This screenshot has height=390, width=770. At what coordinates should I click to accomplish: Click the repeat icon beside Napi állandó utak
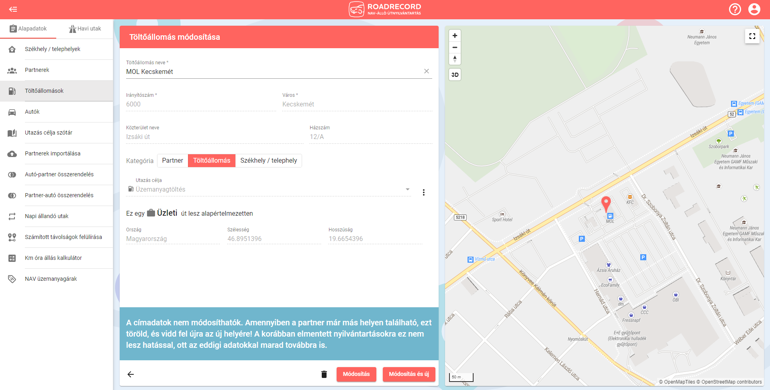pos(12,216)
